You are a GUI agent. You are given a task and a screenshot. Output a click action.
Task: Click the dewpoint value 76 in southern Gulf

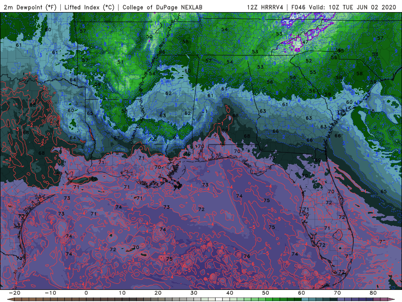247,256
